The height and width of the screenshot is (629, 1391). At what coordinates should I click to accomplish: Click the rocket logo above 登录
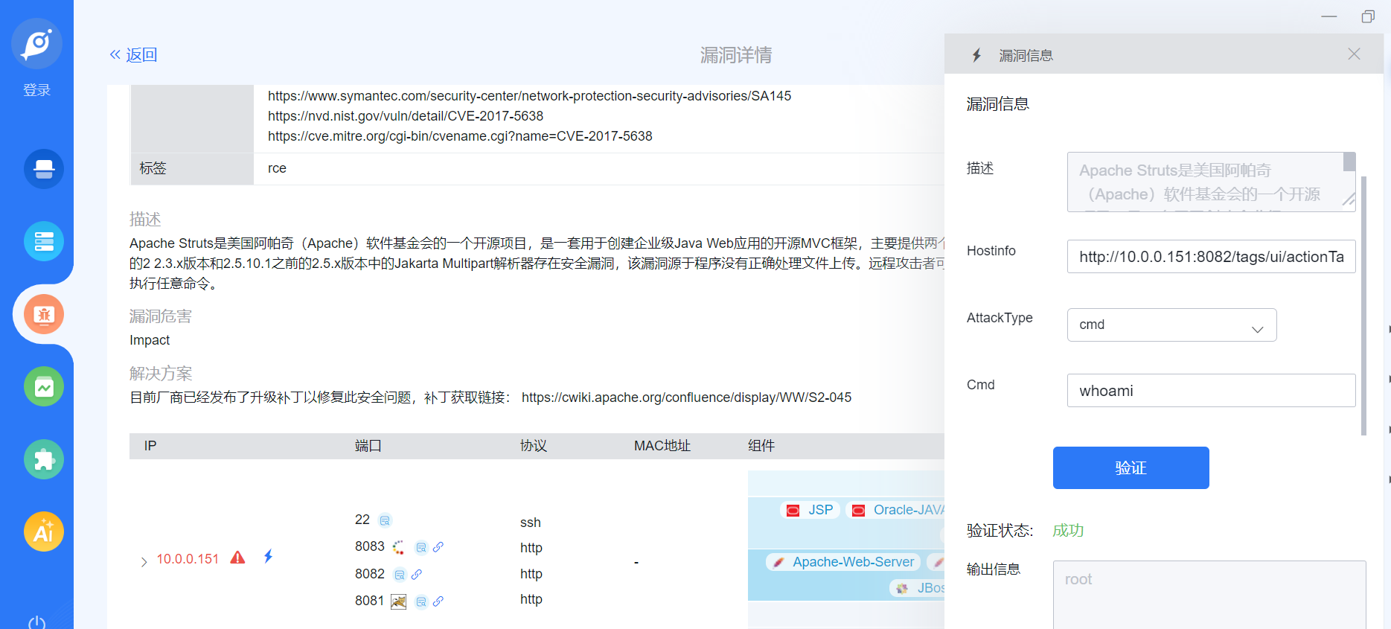pos(36,44)
